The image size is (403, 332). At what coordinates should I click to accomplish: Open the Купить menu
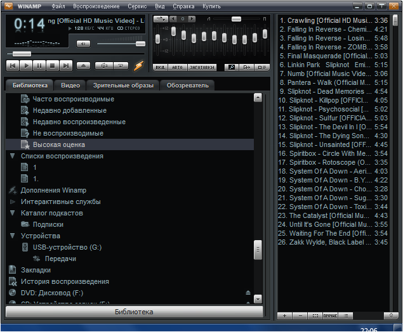pyautogui.click(x=212, y=6)
